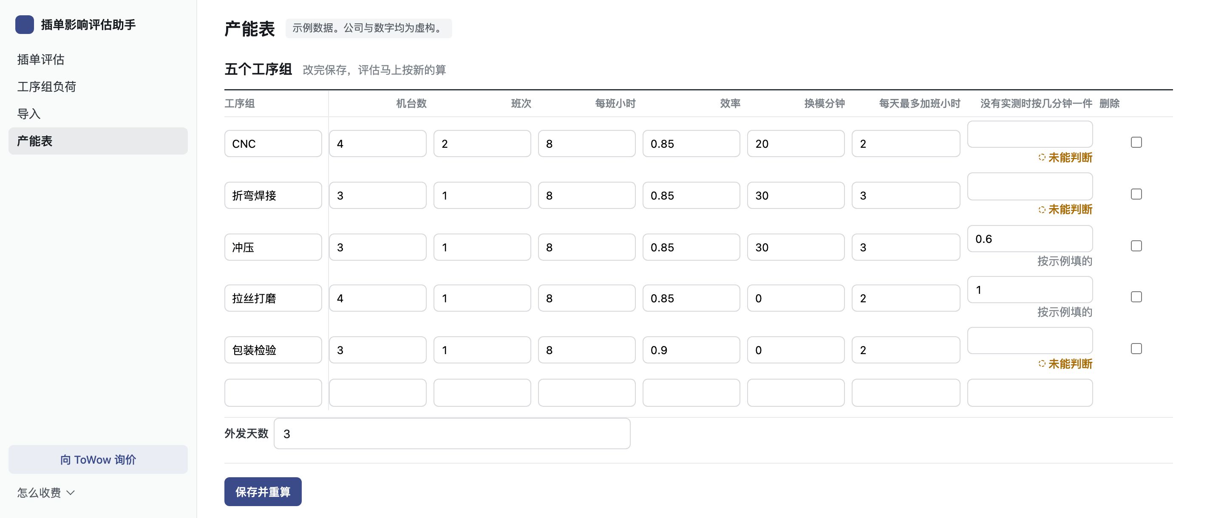Screen dimensions: 1224x518
Task: Click the blank new-row 工序组 name field
Action: [273, 393]
